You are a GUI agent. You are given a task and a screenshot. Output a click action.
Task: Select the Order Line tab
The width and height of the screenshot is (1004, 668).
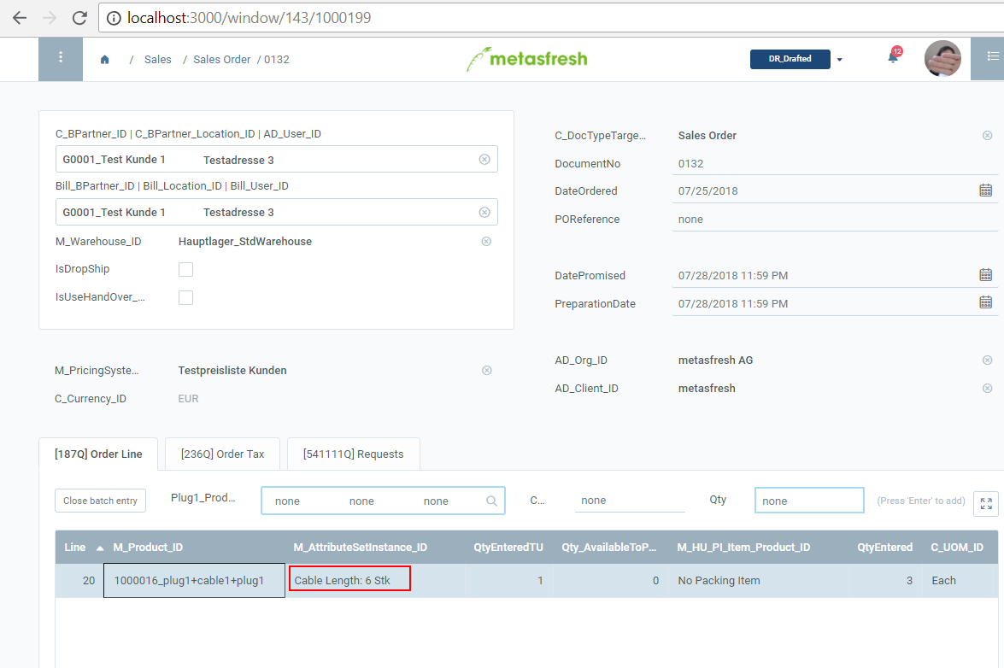point(98,454)
